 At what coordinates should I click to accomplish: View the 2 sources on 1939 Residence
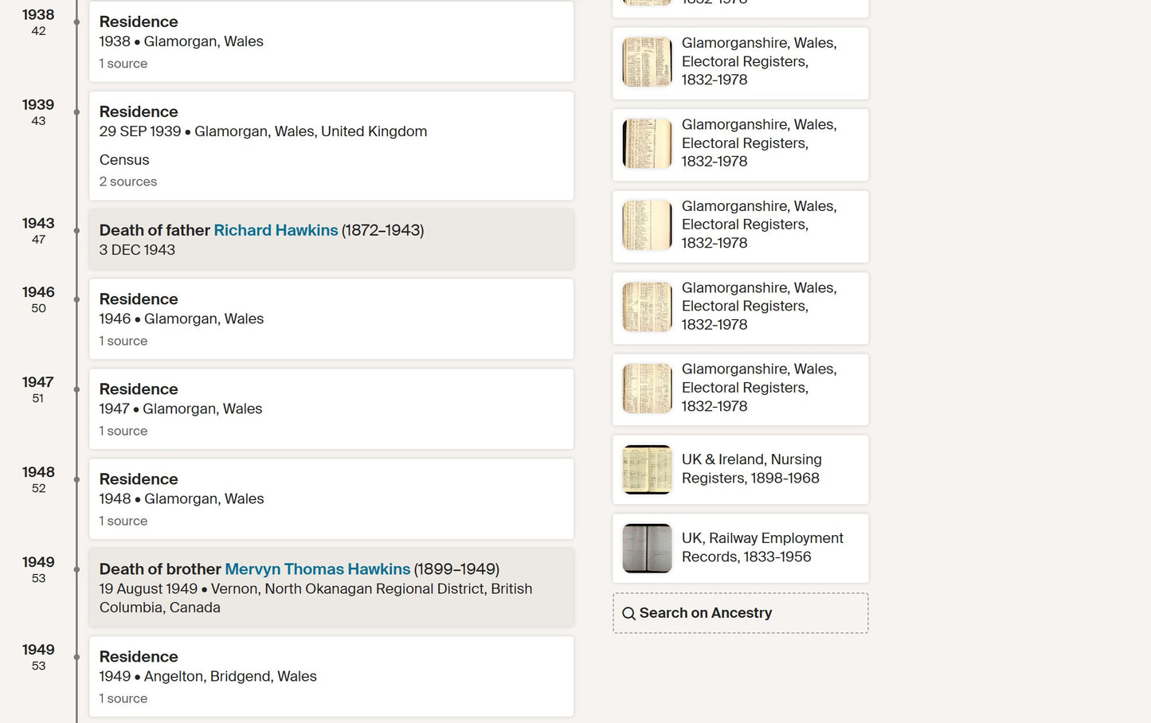point(128,182)
